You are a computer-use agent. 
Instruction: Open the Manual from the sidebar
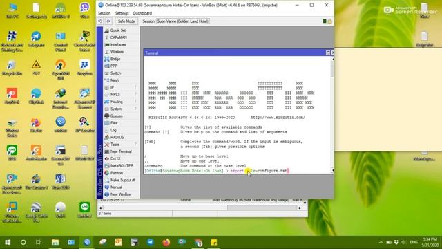tap(116, 187)
